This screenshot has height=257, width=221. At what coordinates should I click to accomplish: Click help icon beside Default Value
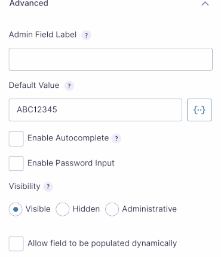pos(69,86)
